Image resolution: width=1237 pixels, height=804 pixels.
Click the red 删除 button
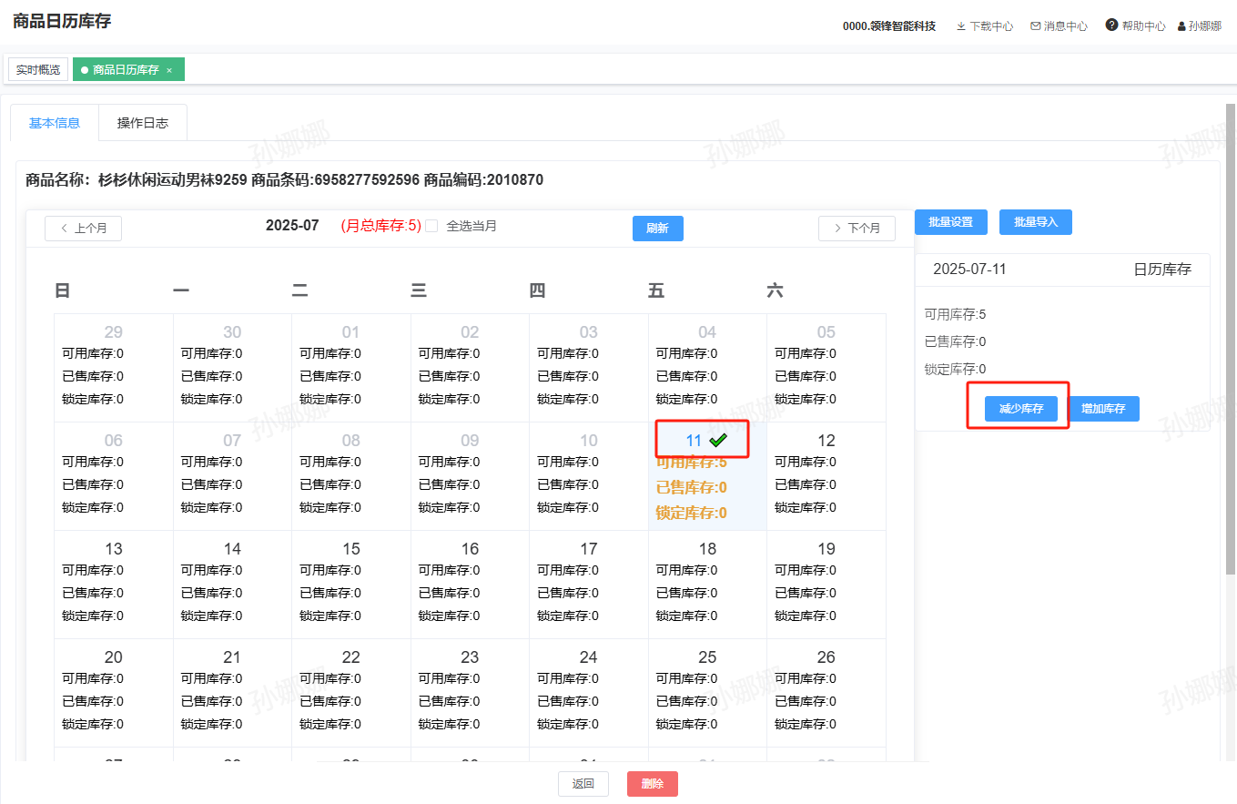652,784
